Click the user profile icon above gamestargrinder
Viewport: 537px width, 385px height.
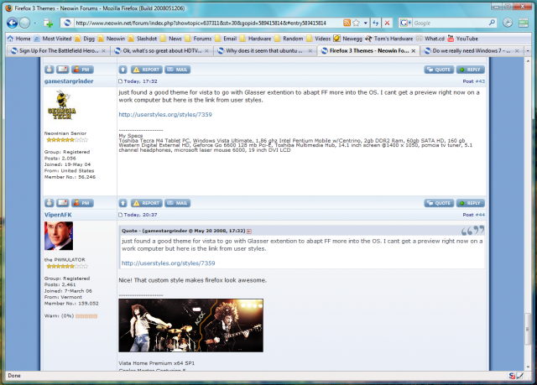point(50,70)
